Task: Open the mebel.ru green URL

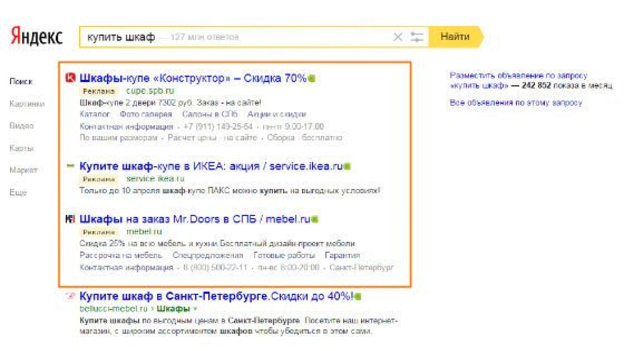Action: (144, 232)
